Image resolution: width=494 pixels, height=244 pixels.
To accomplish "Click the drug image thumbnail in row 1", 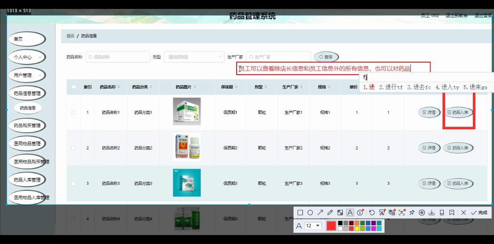I will [187, 111].
